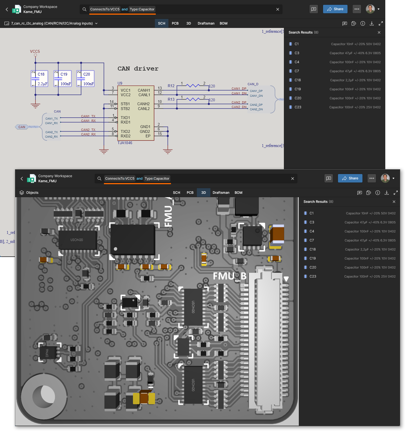This screenshot has width=405, height=431.
Task: Select C7 result in SCH window
Action: (335, 71)
